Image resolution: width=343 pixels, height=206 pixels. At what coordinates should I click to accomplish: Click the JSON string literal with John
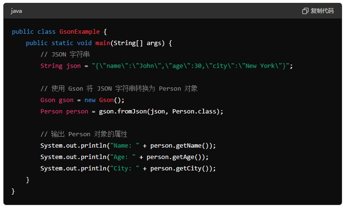pos(190,66)
